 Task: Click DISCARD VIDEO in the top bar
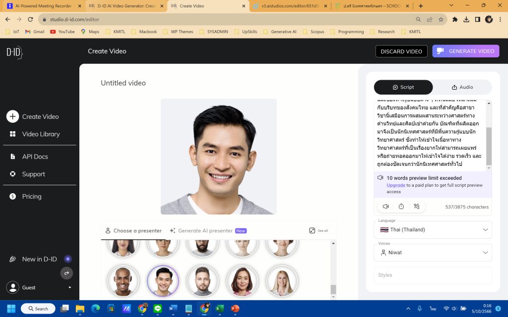coord(401,51)
